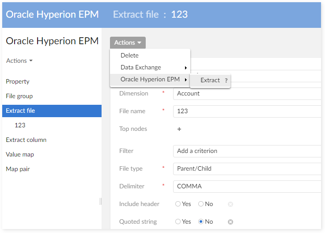Select Yes for Quoted string
The height and width of the screenshot is (233, 325).
click(178, 222)
